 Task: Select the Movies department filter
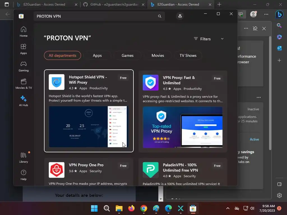[x=158, y=55]
